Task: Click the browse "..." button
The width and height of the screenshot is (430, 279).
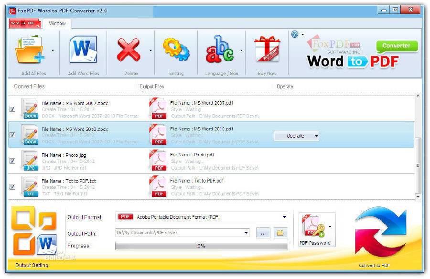Action: point(263,233)
